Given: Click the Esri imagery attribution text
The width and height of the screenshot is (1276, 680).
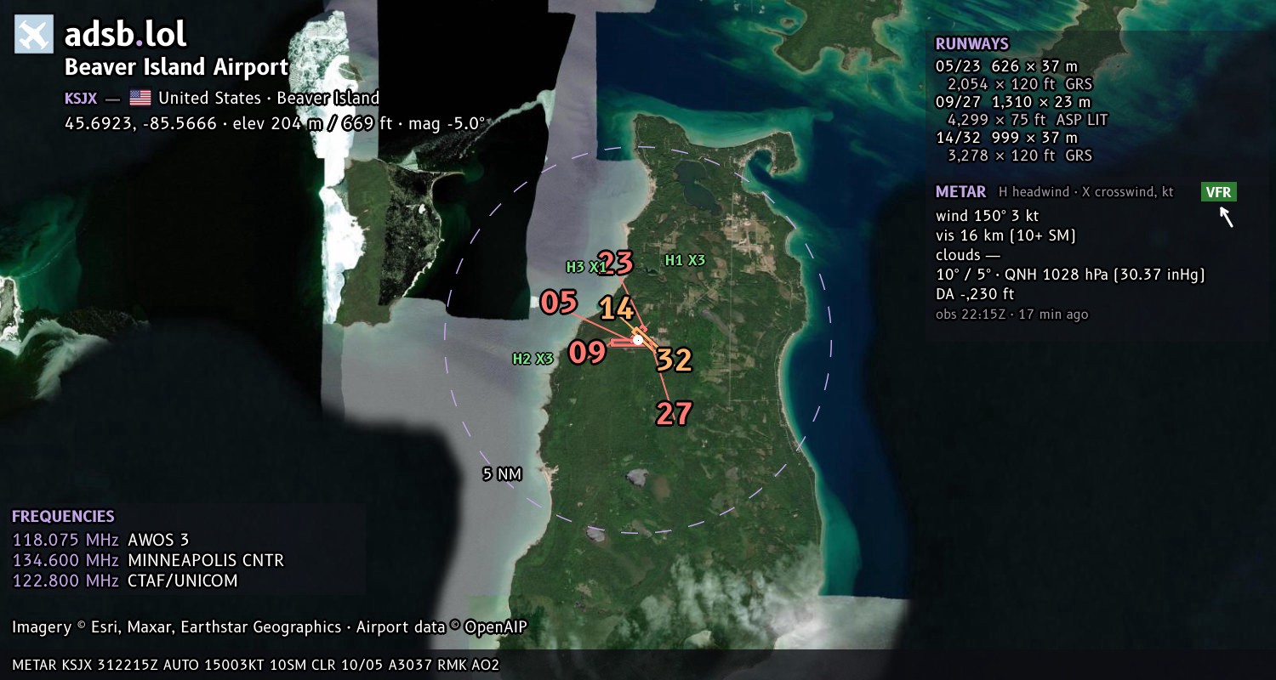Looking at the screenshot, I should [176, 627].
